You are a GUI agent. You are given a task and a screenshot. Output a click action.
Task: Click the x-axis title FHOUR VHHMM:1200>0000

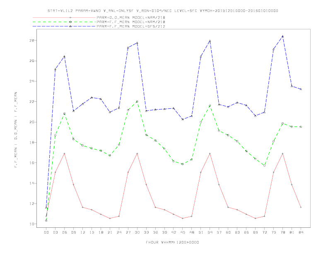coord(172,242)
